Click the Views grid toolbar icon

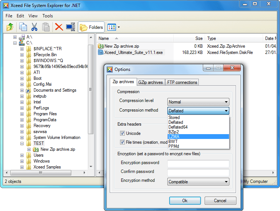[x=112, y=27]
